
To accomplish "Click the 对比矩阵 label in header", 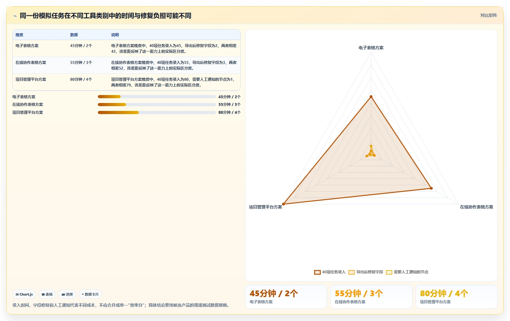I will pyautogui.click(x=488, y=15).
